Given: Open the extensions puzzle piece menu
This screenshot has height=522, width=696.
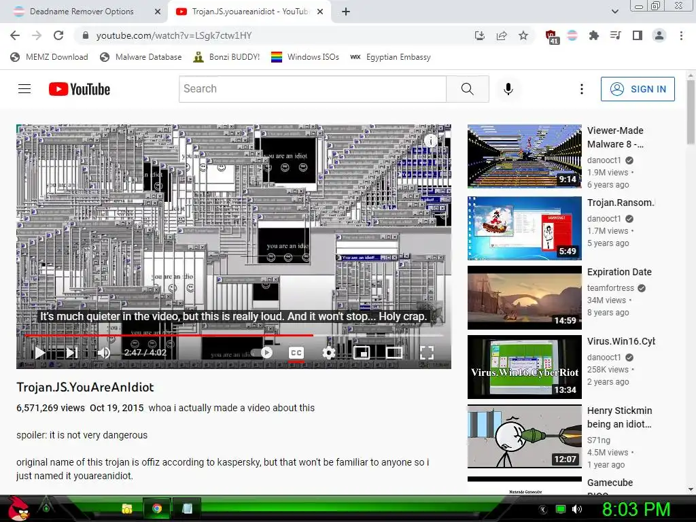Looking at the screenshot, I should tap(594, 35).
